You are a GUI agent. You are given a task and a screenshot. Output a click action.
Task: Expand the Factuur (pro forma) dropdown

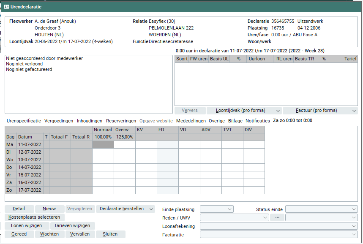coord(353,111)
